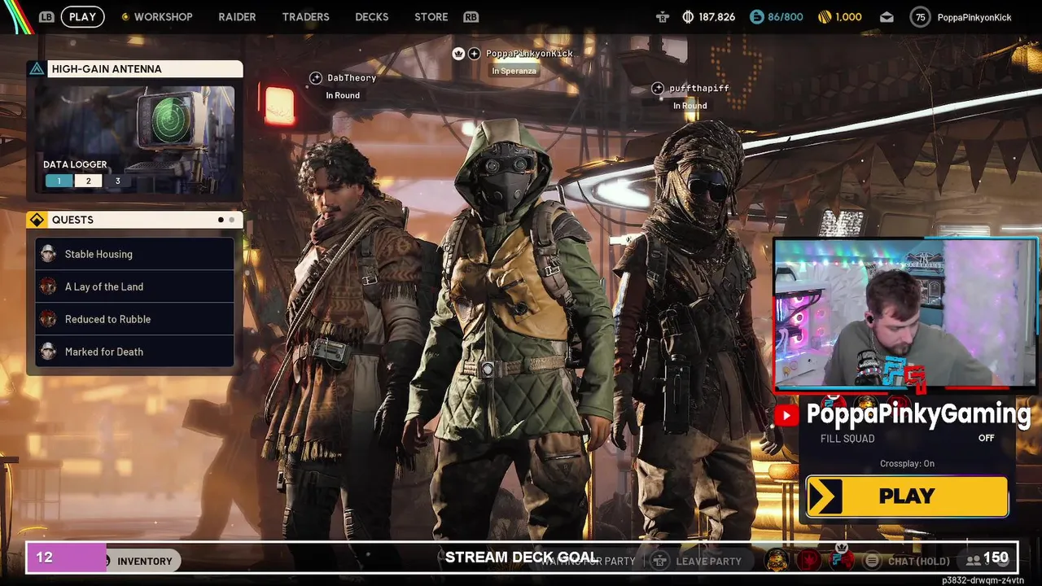Click the level 75 badge circle
1042x586 pixels.
click(x=920, y=17)
